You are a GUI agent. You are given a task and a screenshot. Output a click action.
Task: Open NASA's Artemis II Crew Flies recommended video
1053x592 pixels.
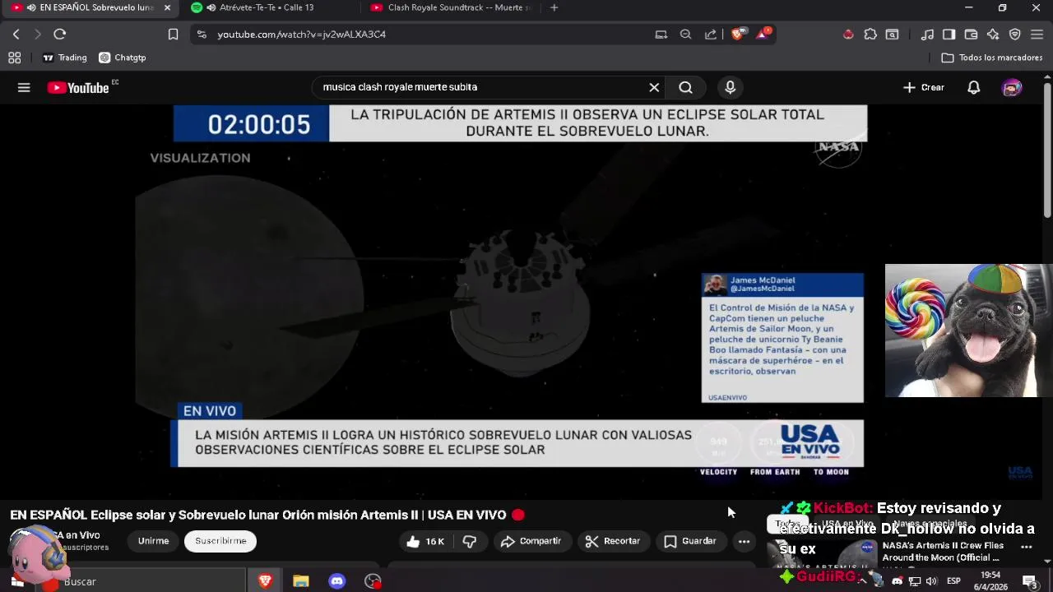(x=943, y=551)
